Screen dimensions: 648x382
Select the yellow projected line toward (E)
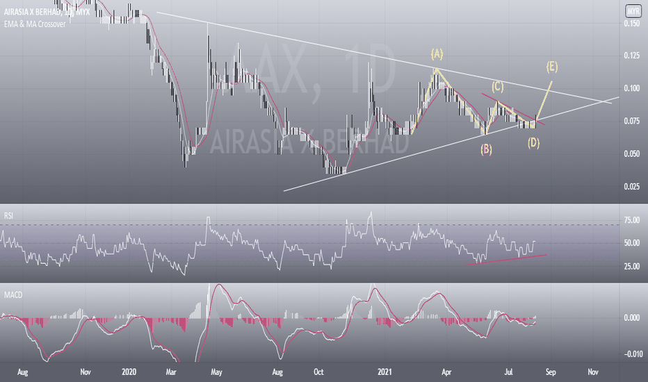[544, 100]
